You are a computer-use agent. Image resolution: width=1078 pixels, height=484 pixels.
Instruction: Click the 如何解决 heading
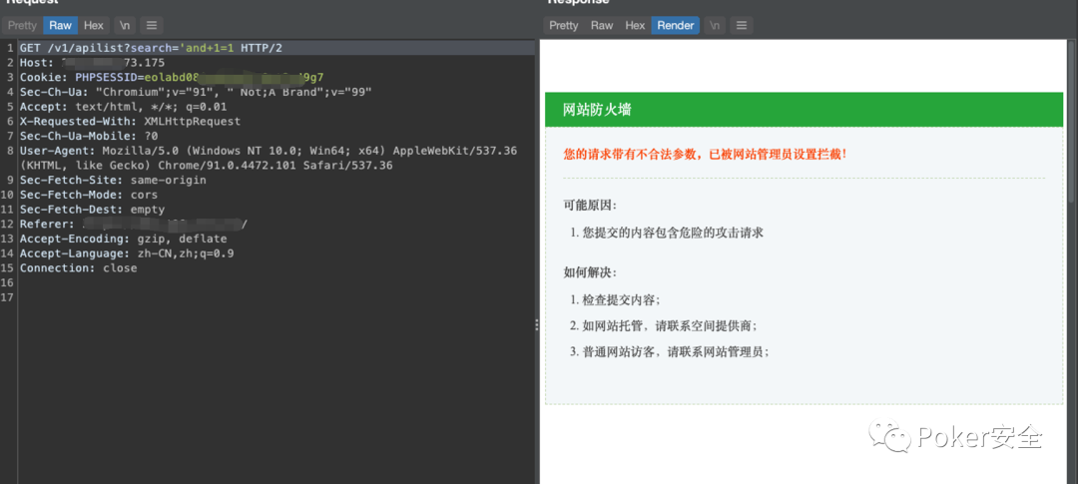(590, 272)
